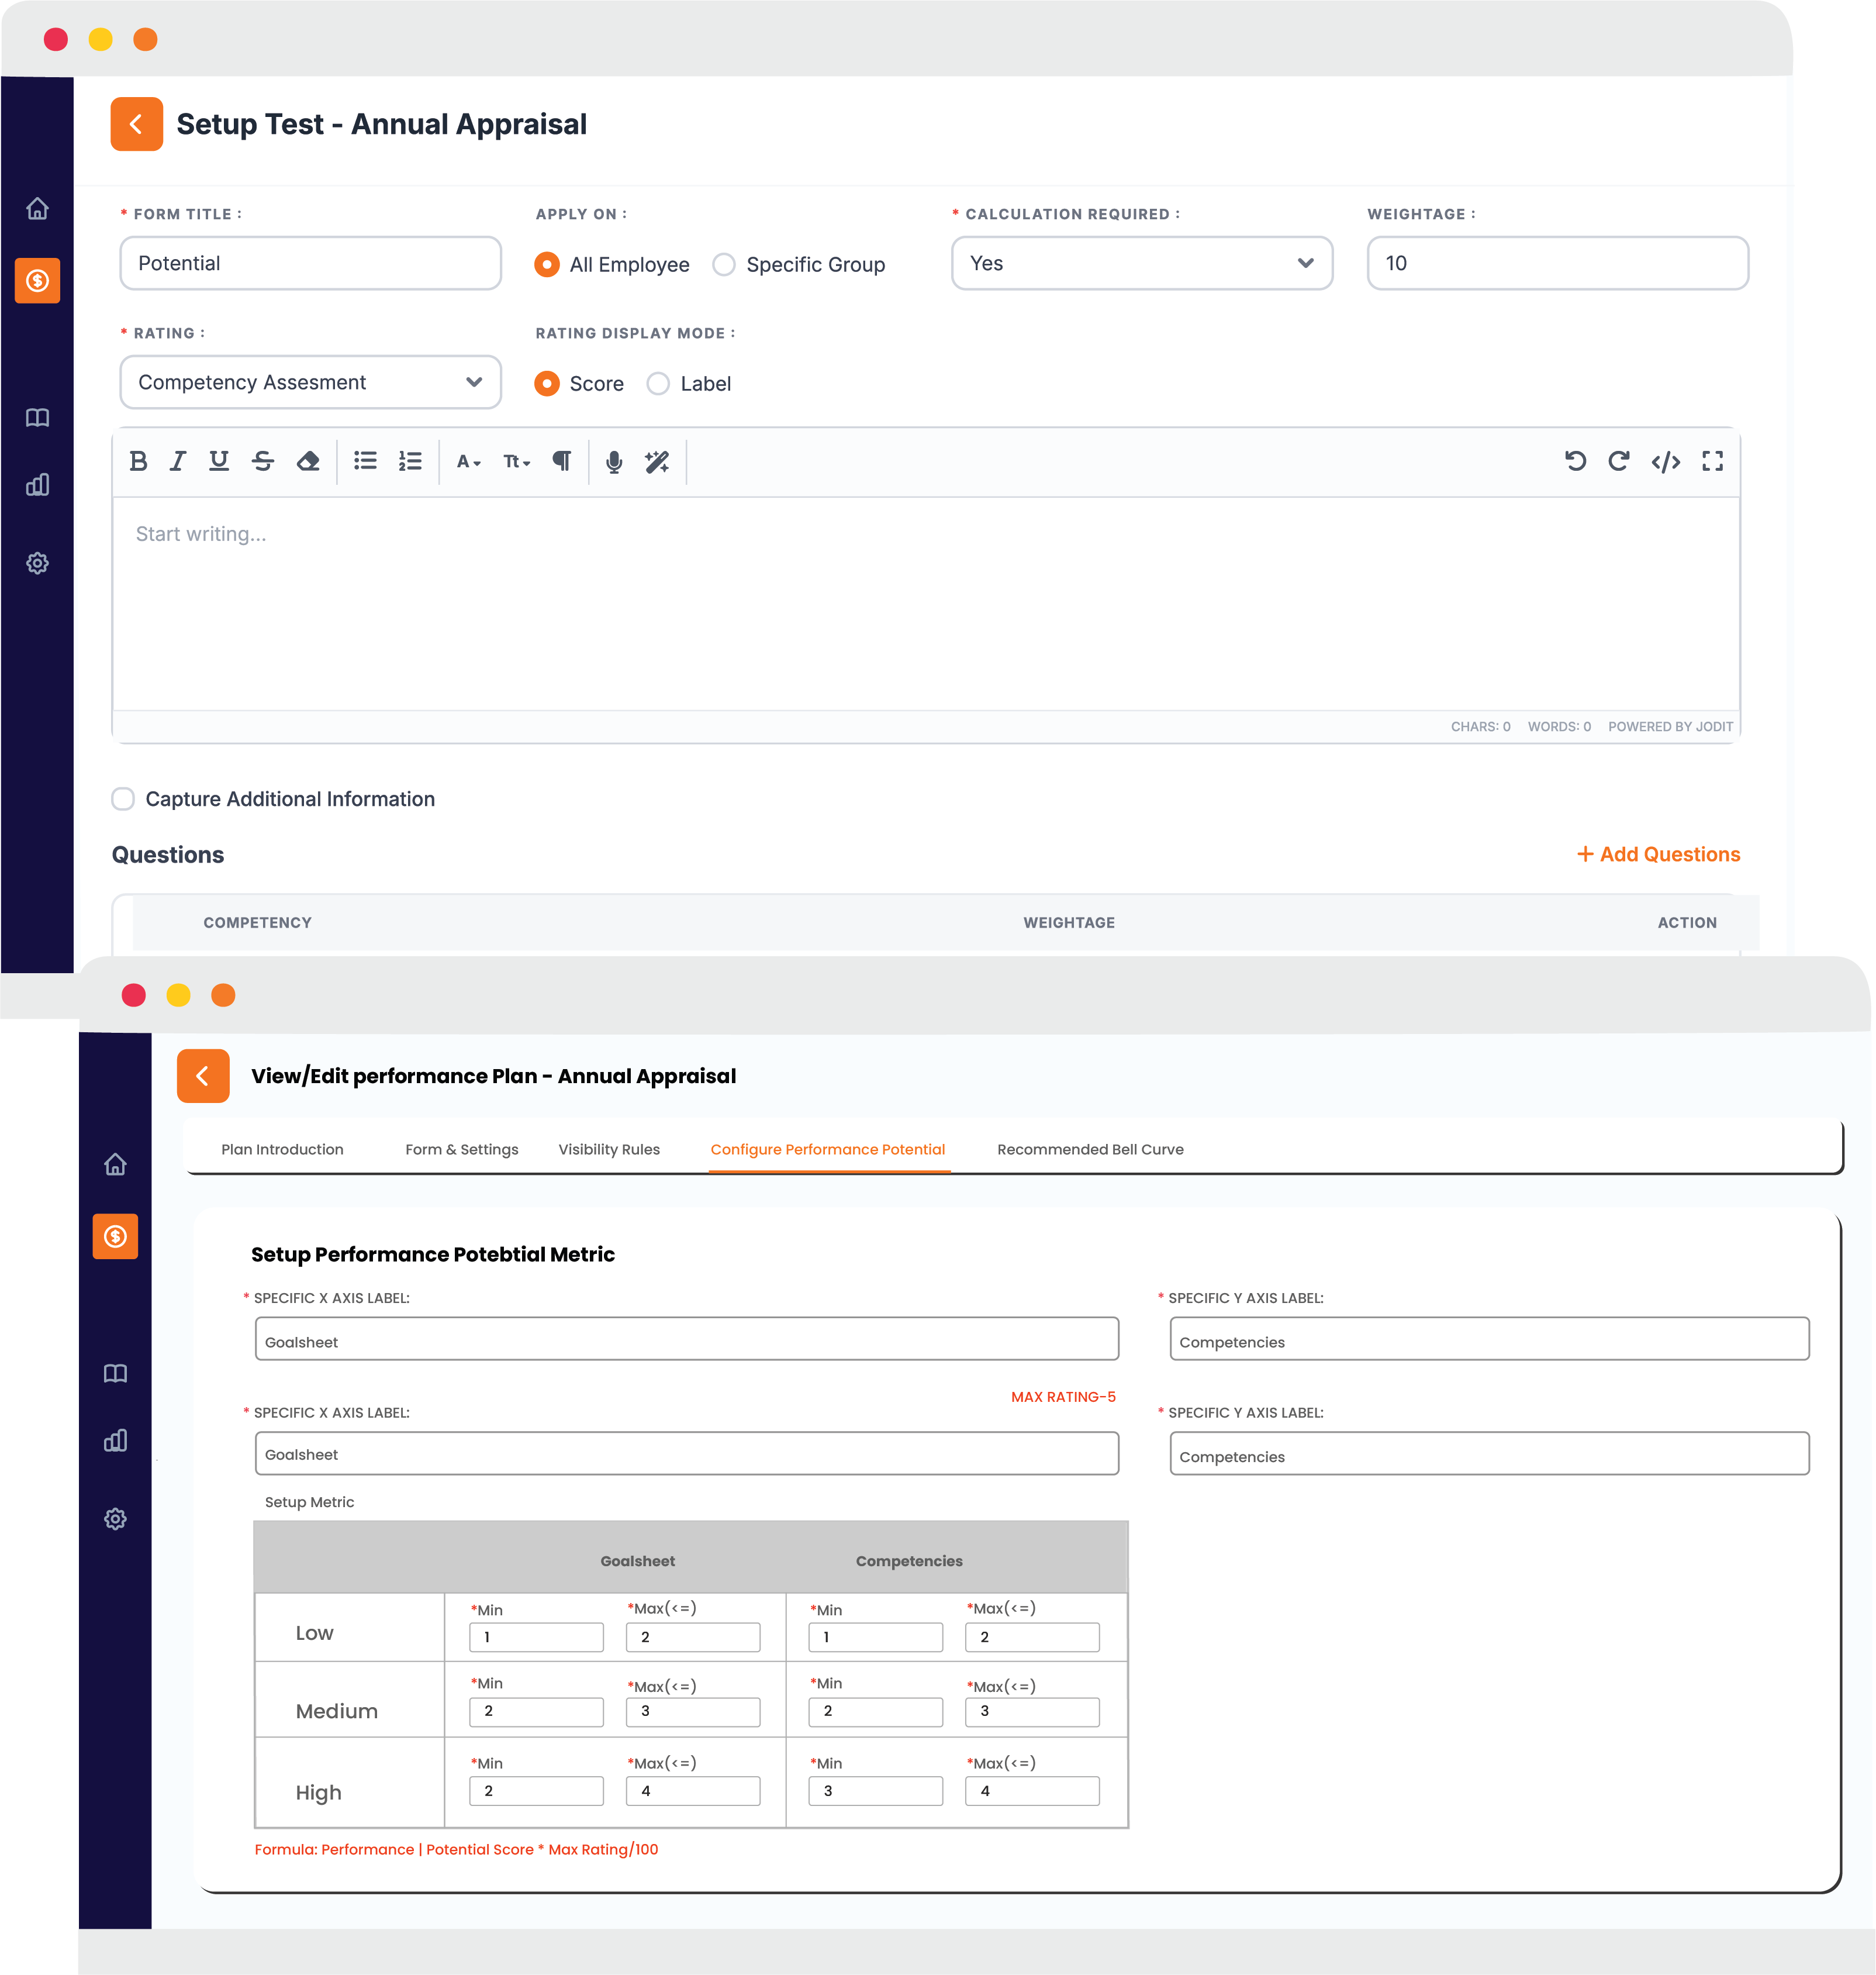Click Medium row Goalsheet Max field
1876x1975 pixels.
coord(692,1712)
